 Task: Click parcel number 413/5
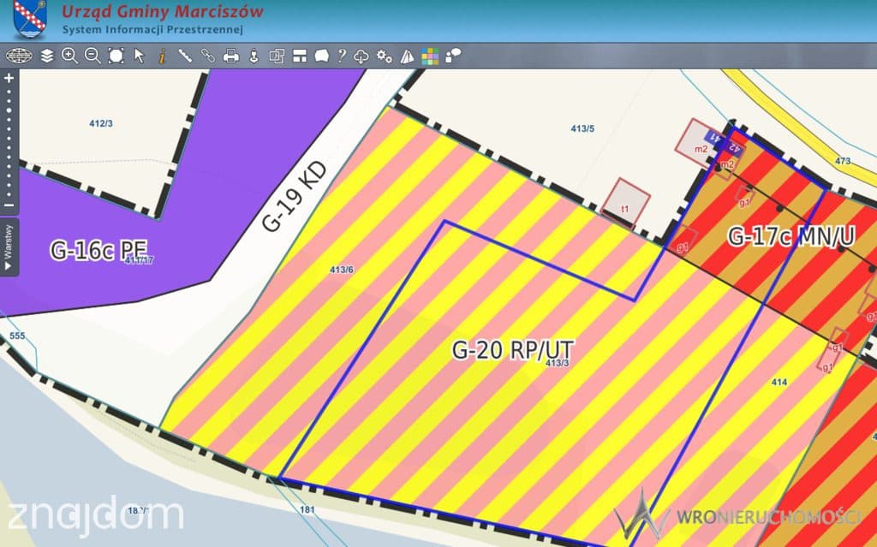click(582, 128)
